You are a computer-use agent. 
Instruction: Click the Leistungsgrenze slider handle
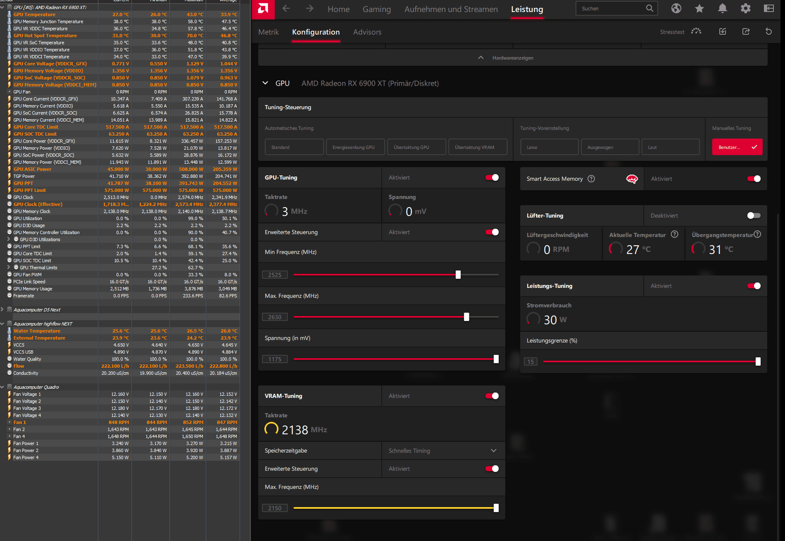click(758, 361)
